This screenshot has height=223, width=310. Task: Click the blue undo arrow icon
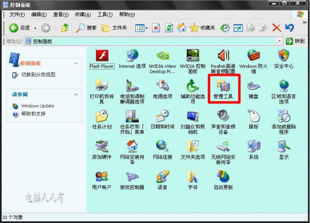pos(289,28)
